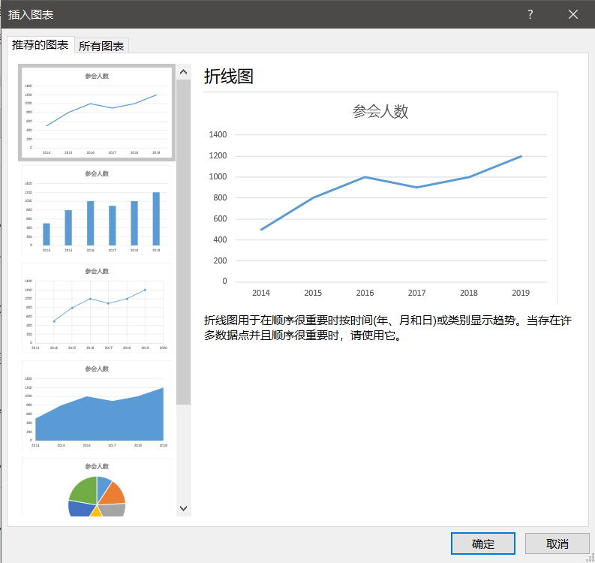The height and width of the screenshot is (563, 595).
Task: Click the scroll down arrow of chart list
Action: 184,508
